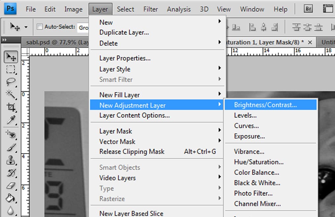Click Duplicate Layer... in the Layer menu

[x=124, y=32]
